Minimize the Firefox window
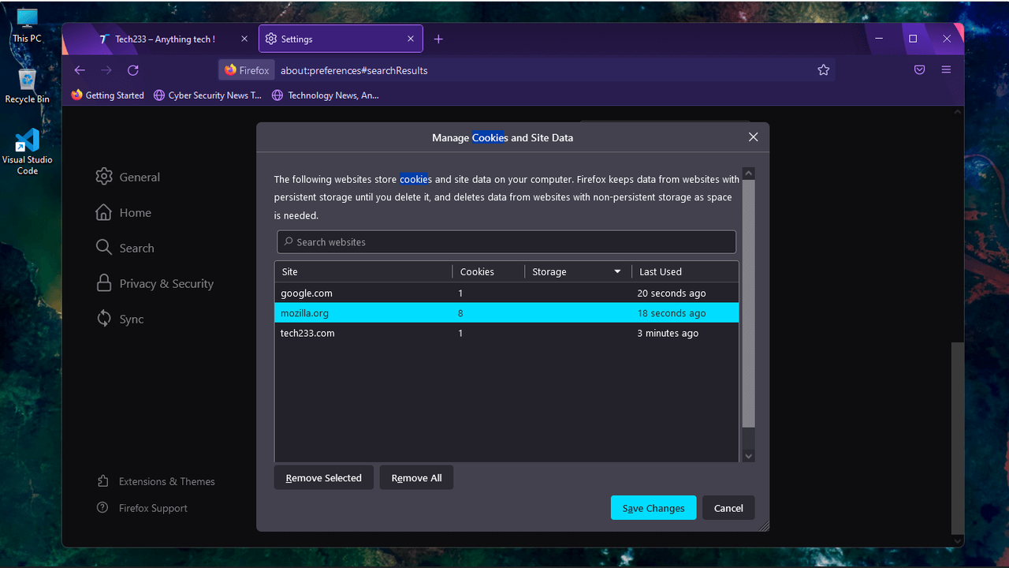The width and height of the screenshot is (1009, 568). pyautogui.click(x=878, y=39)
